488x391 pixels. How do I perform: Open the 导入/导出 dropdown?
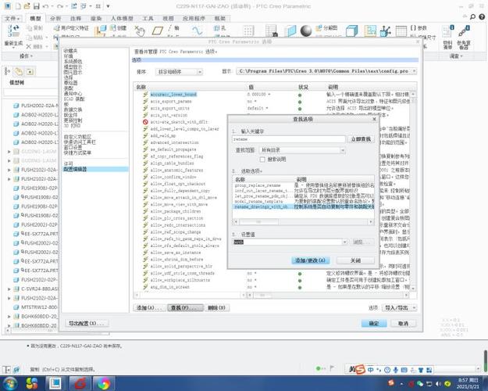(x=400, y=308)
